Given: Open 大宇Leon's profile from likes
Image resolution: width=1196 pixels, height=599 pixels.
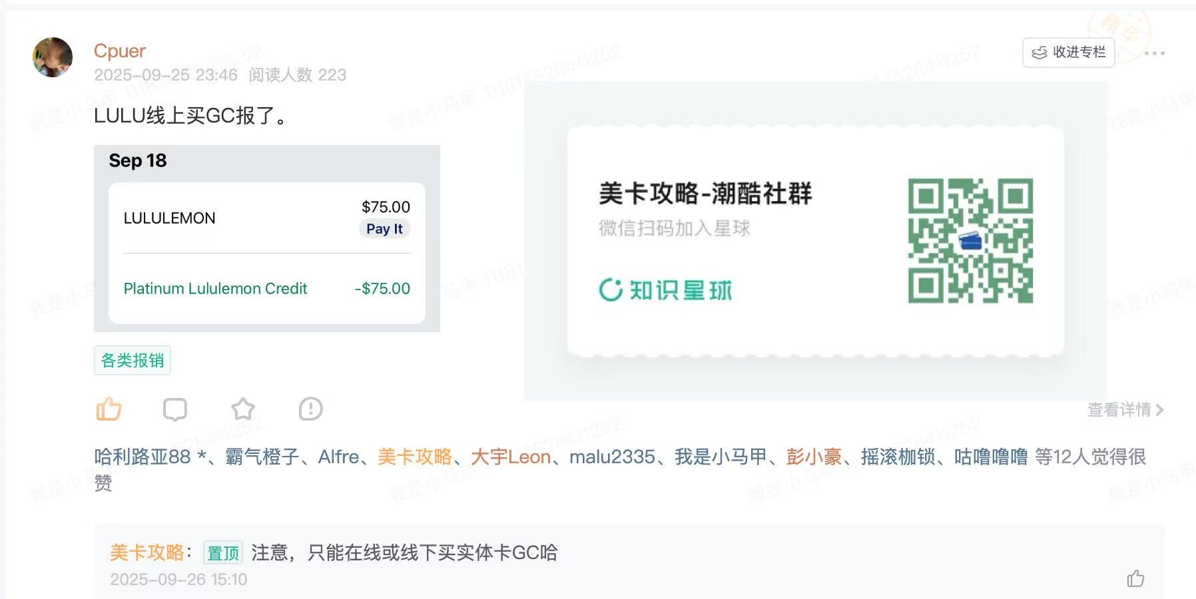Looking at the screenshot, I should [x=511, y=457].
